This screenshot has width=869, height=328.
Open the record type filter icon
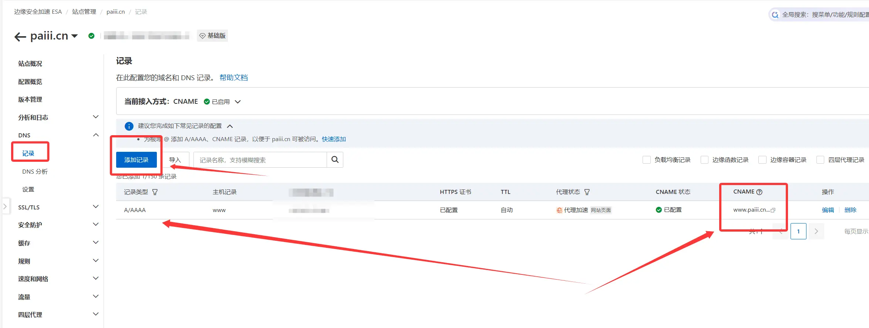pos(155,192)
